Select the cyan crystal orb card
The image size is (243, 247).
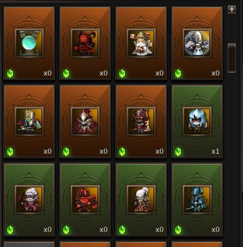click(x=29, y=43)
